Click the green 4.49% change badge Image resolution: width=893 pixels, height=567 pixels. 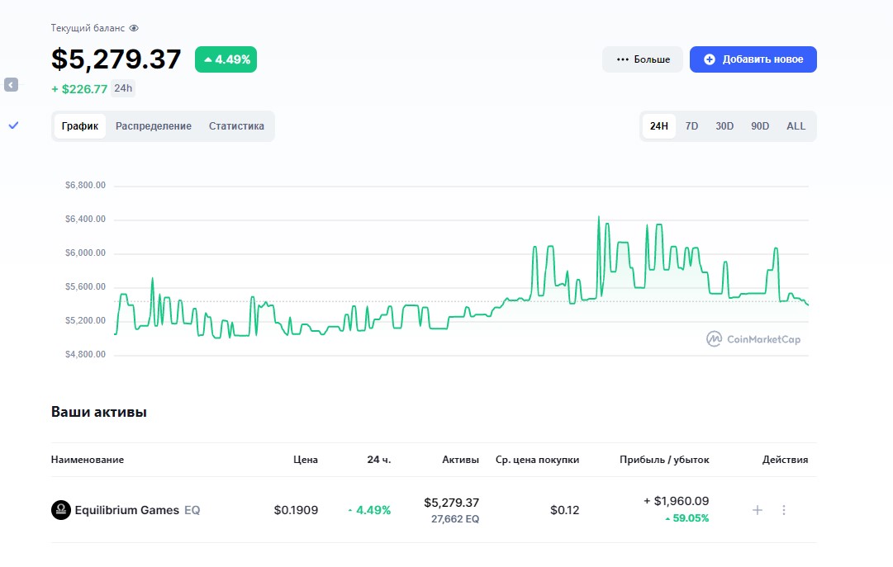click(226, 59)
